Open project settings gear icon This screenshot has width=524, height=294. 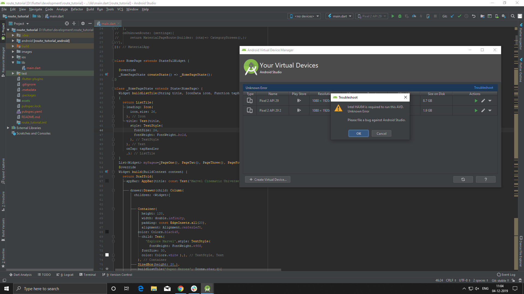83,24
